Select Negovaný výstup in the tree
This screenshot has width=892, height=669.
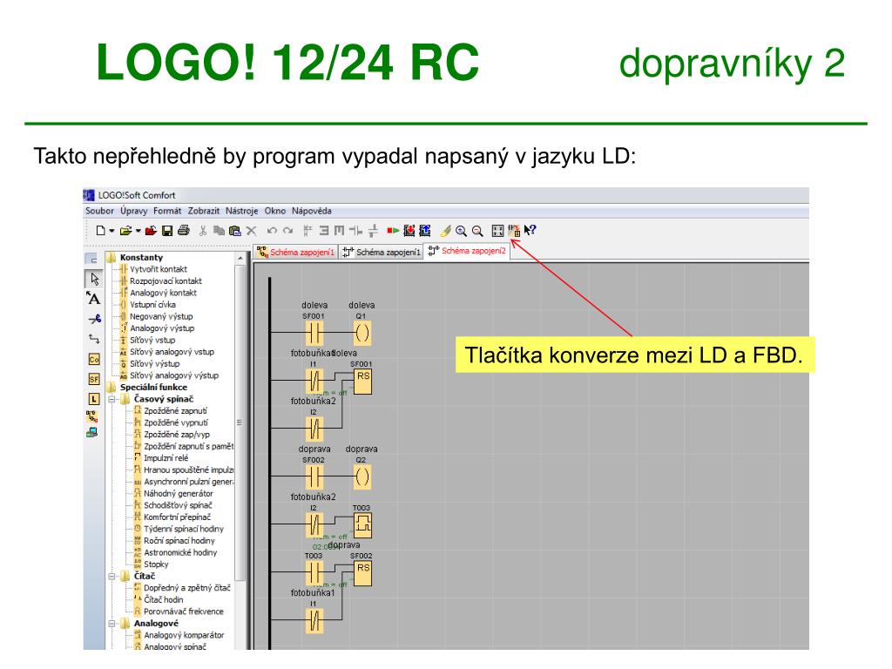click(x=161, y=316)
